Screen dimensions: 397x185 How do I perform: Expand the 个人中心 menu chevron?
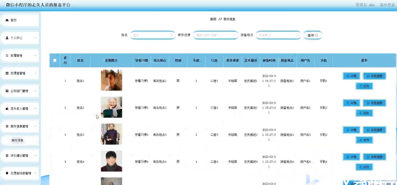pos(35,38)
